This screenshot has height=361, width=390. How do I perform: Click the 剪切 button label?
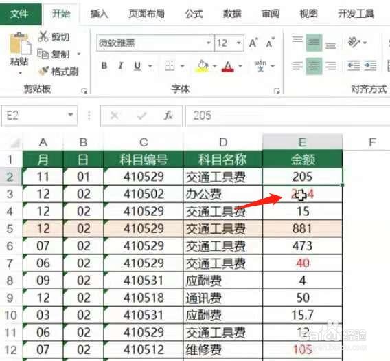(x=60, y=37)
